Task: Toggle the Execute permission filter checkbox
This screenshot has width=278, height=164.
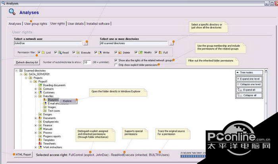Action: [x=74, y=52]
